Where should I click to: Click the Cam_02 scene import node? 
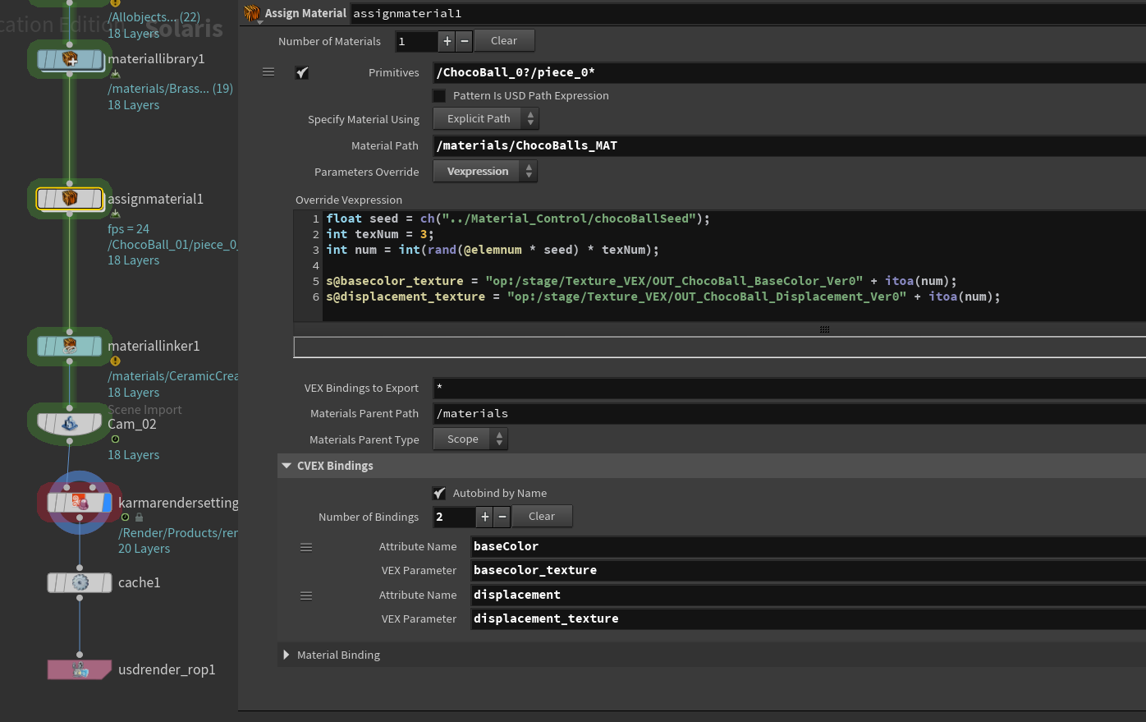[x=70, y=424]
